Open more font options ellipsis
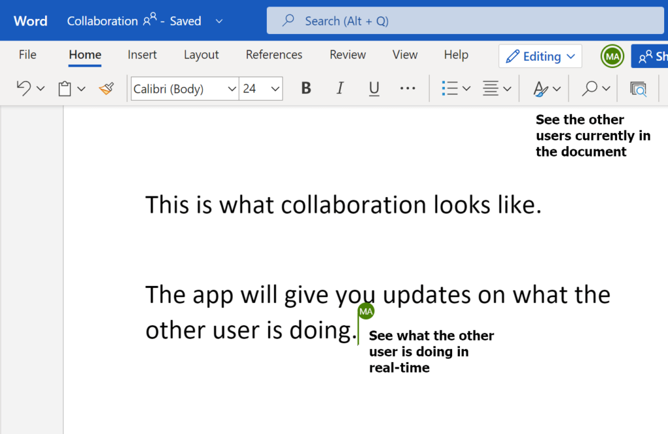Image resolution: width=668 pixels, height=434 pixels. pyautogui.click(x=408, y=88)
